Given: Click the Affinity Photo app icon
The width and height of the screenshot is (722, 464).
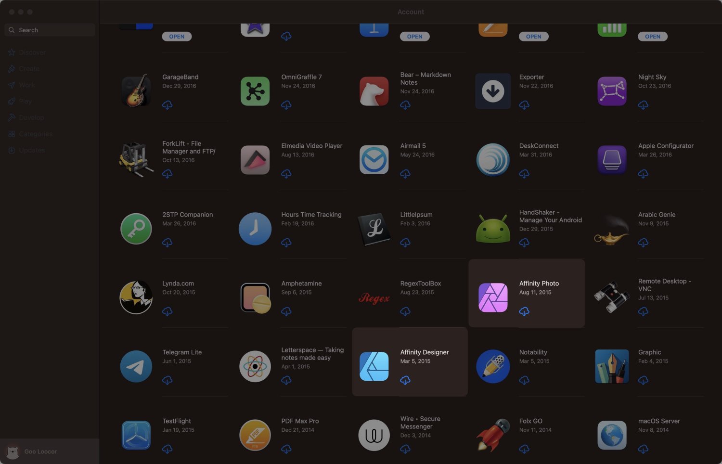Looking at the screenshot, I should point(492,297).
